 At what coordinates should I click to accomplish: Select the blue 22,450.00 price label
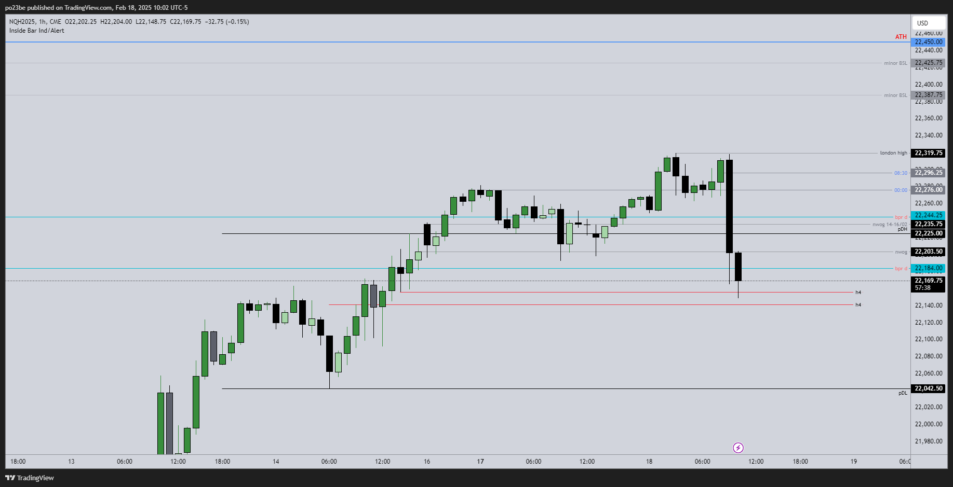click(x=928, y=42)
